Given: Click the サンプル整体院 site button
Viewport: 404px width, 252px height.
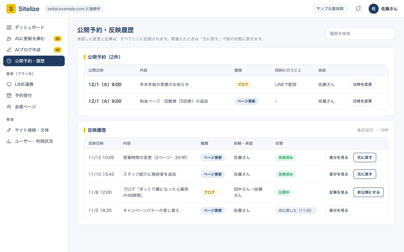Looking at the screenshot, I should (x=330, y=9).
